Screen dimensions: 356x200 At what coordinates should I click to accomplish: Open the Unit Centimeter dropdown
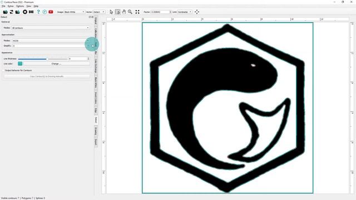[185, 12]
